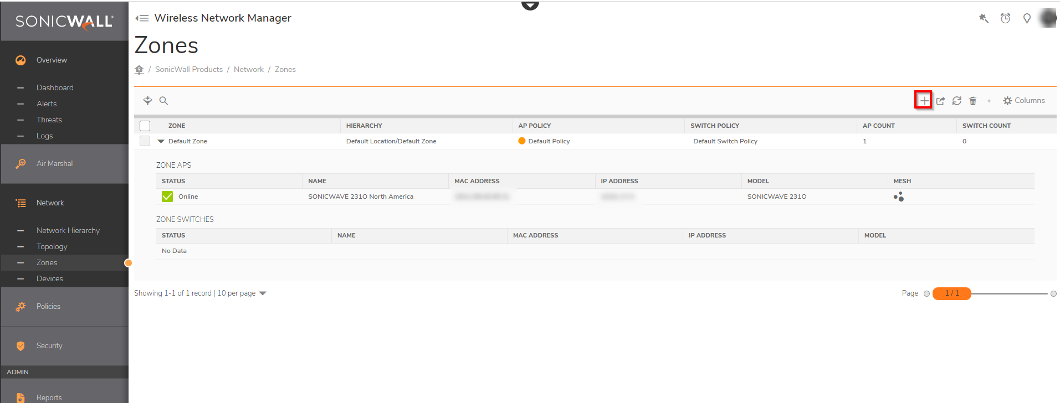Open the Overview gauge icon
Viewport: 1060px width, 403px height.
(21, 60)
